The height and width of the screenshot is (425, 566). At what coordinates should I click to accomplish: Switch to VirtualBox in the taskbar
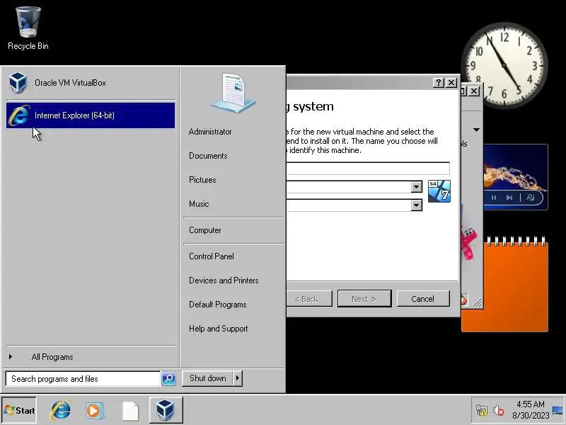pos(166,410)
